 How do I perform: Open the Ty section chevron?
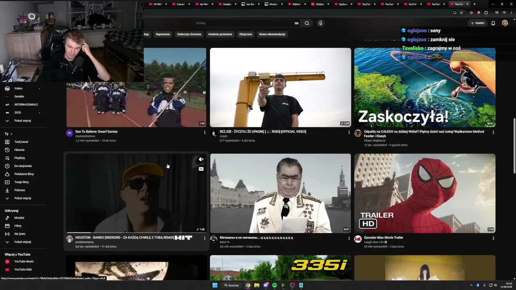[11, 134]
